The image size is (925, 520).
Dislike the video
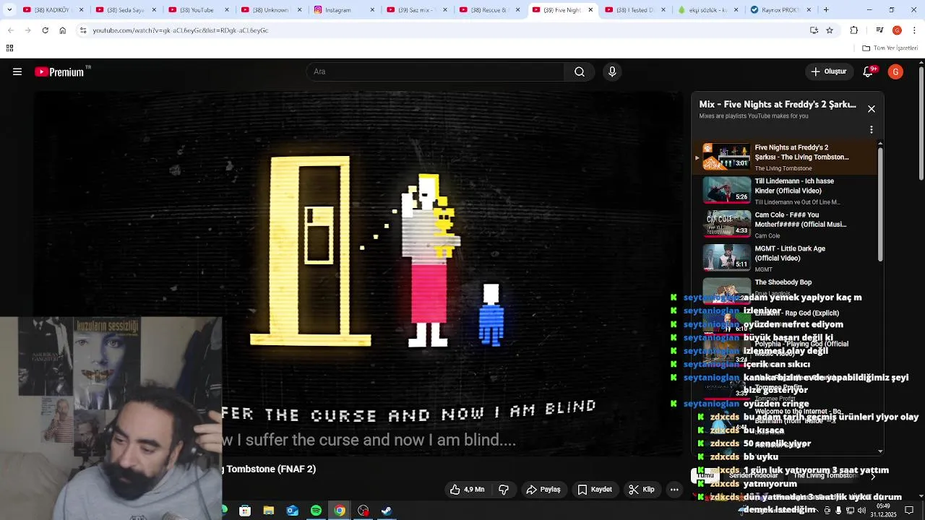click(x=504, y=490)
